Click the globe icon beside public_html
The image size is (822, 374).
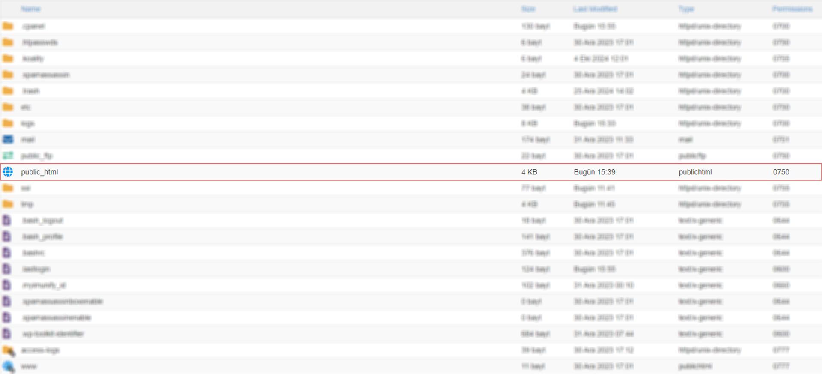pyautogui.click(x=8, y=172)
